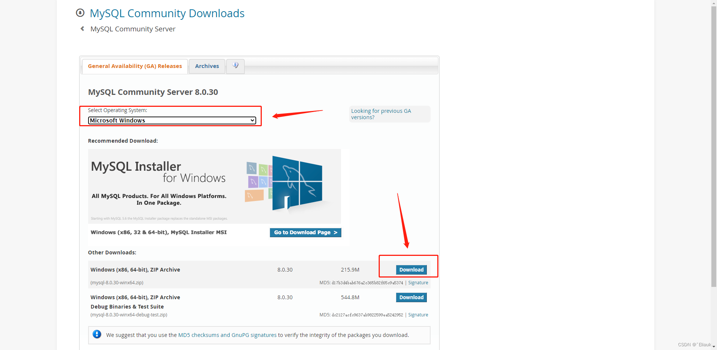Viewport: 717px width, 350px height.
Task: Click the Other Downloads label
Action: coord(112,253)
